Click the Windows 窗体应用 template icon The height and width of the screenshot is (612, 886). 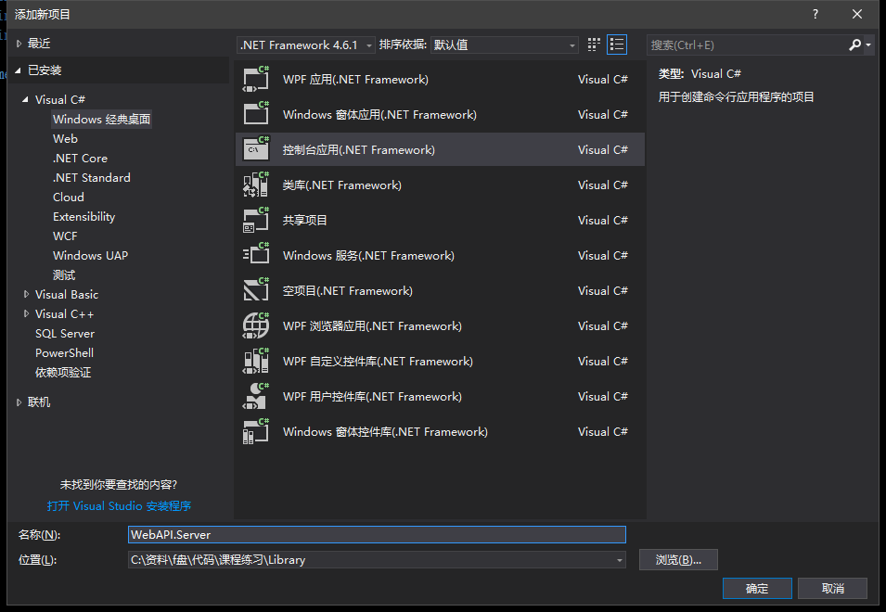pyautogui.click(x=256, y=114)
